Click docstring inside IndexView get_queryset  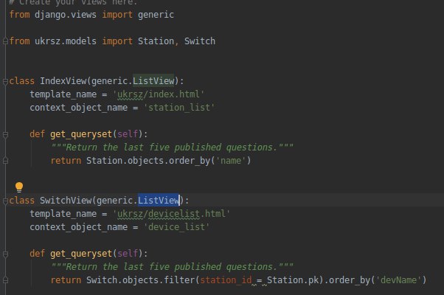(172, 147)
